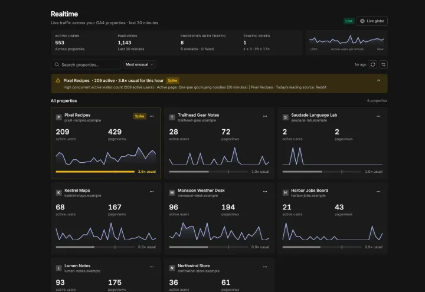This screenshot has height=292, width=425.
Task: Focus the Search properties field
Action: coord(86,65)
